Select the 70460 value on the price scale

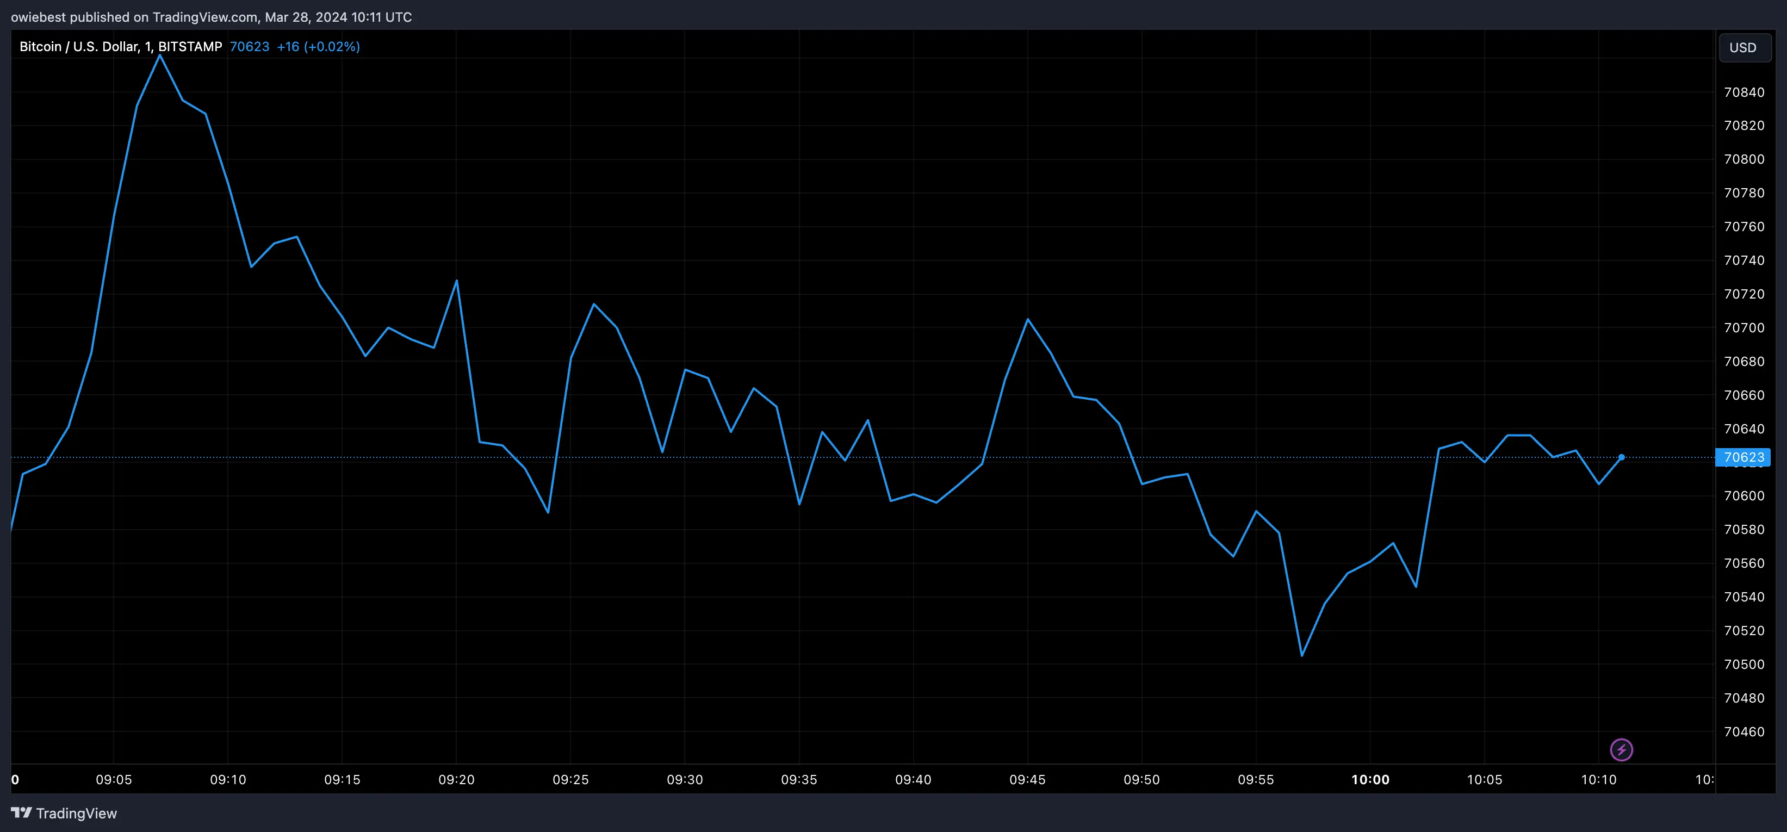(1745, 731)
